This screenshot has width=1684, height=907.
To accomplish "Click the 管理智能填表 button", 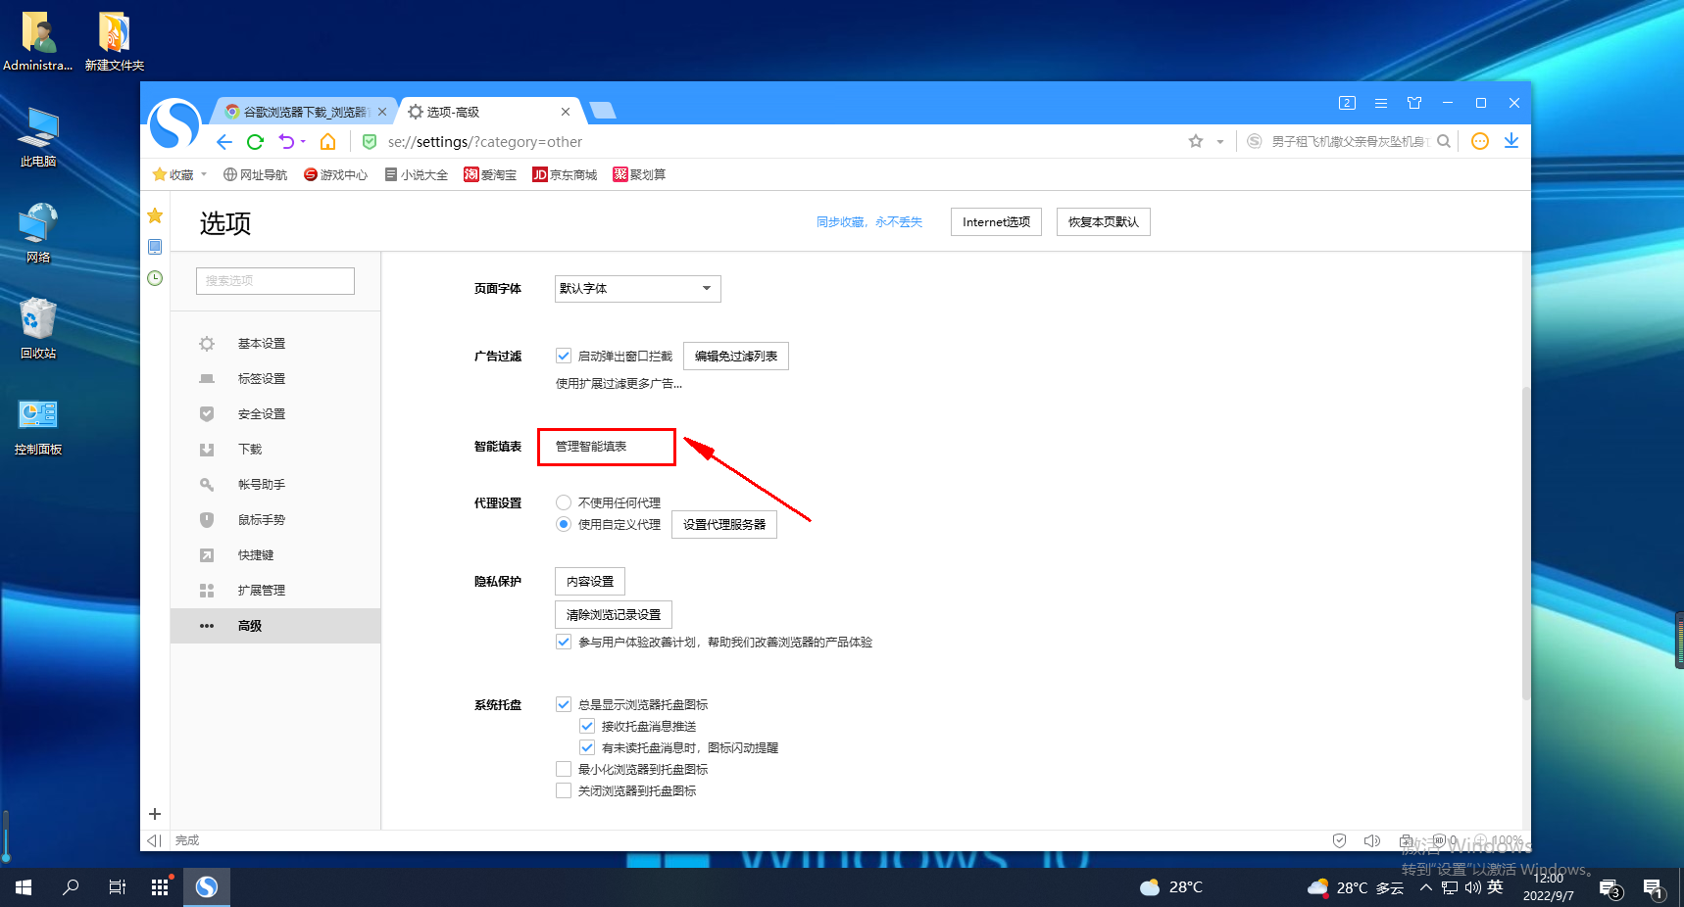I will pos(606,447).
